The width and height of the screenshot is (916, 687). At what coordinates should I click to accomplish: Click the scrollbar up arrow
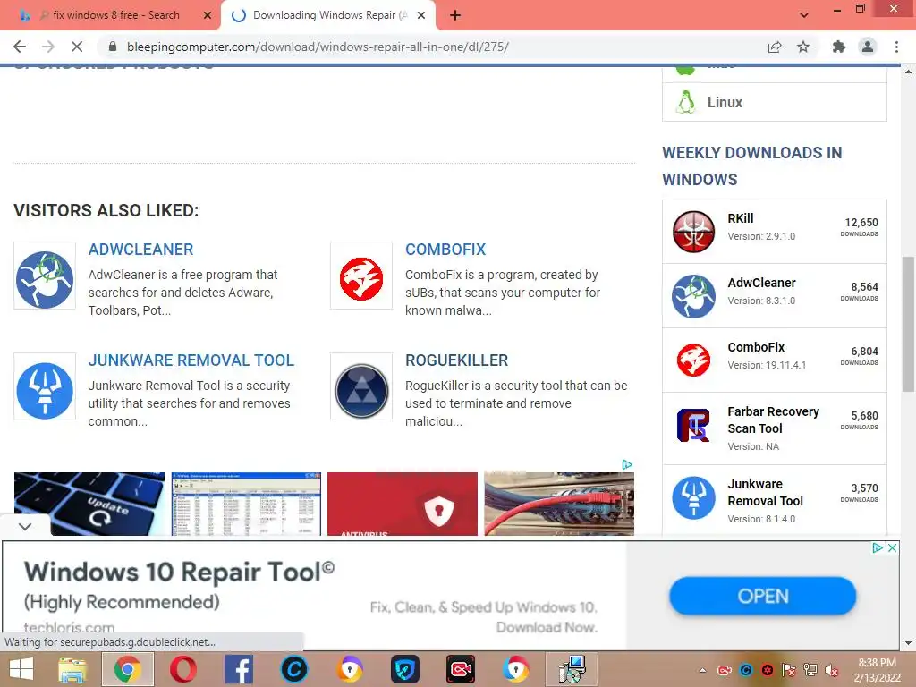[908, 72]
